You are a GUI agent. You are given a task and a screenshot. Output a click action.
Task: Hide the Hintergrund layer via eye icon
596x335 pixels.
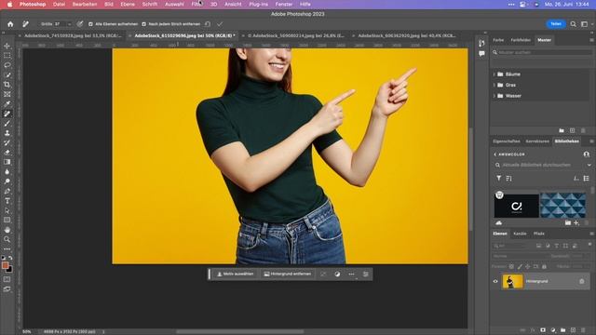(x=495, y=281)
